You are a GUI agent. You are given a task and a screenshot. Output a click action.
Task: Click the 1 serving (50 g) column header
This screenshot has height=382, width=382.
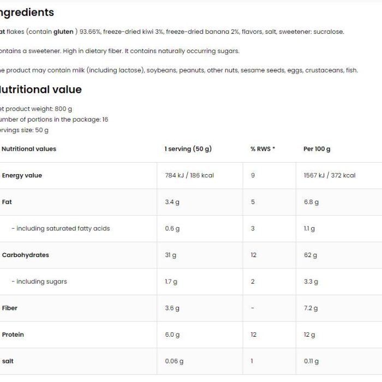click(x=188, y=149)
